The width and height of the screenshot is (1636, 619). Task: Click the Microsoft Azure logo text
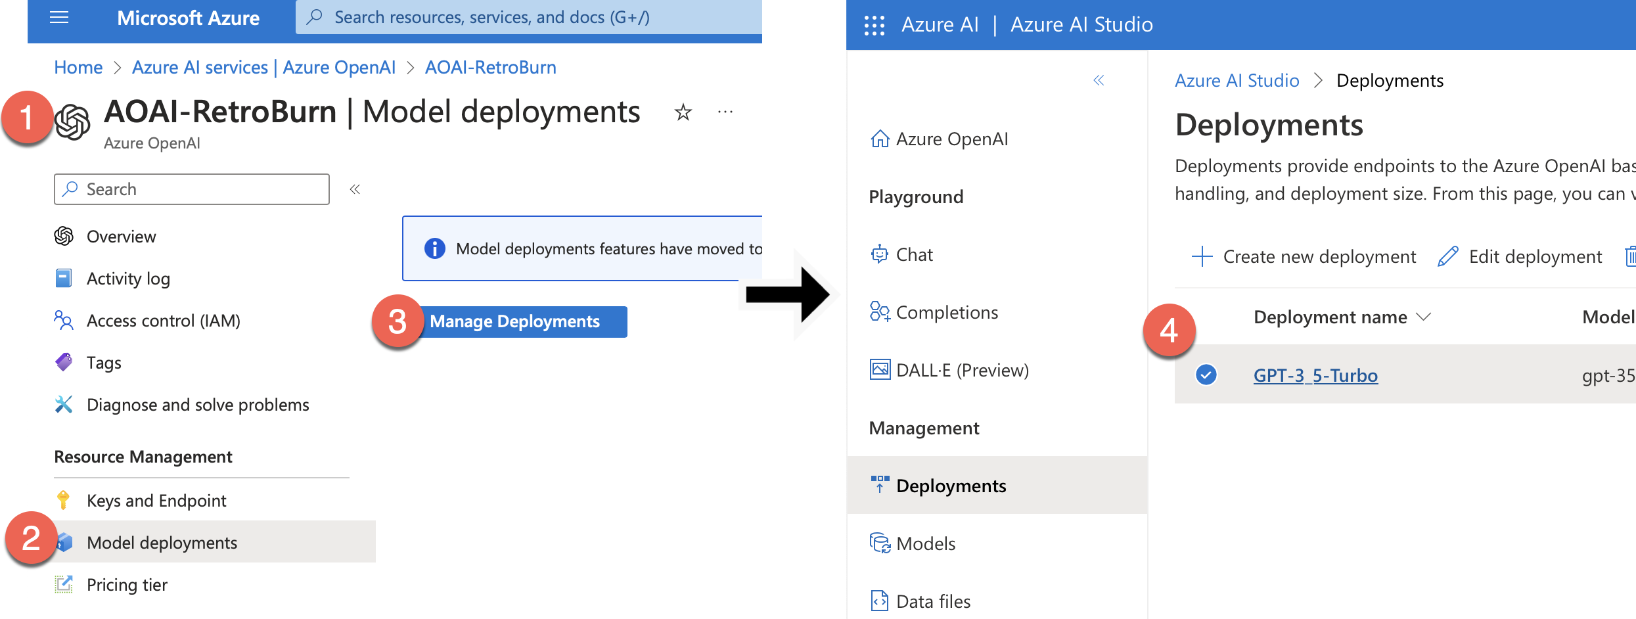point(188,18)
